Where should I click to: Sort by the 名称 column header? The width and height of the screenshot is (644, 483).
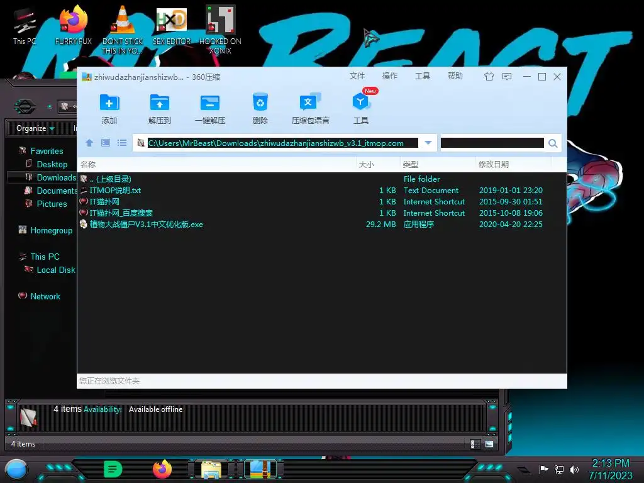216,165
